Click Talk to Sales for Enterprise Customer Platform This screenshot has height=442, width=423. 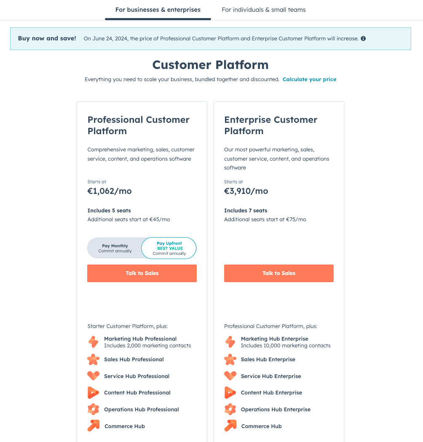(278, 273)
